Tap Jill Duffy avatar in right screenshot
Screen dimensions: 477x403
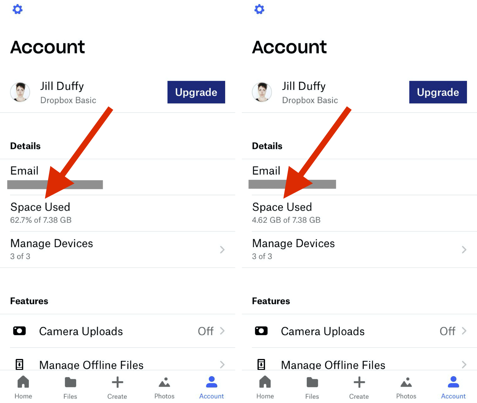[x=262, y=92]
